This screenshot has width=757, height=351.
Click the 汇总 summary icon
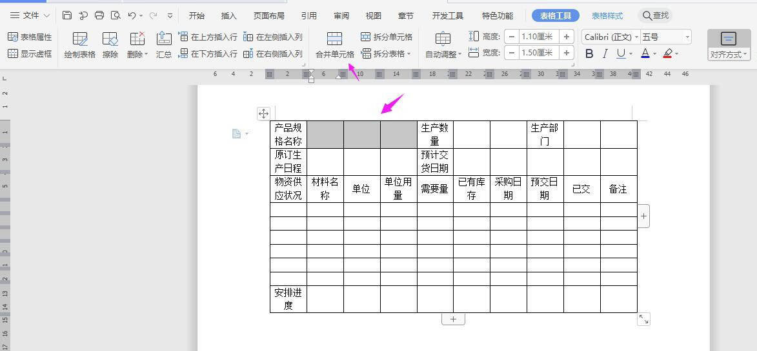(x=164, y=45)
